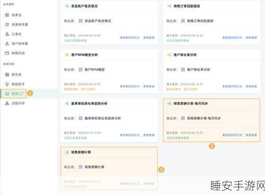
Task: Click output table name 销售订单回款跟踪
Action: (200, 21)
